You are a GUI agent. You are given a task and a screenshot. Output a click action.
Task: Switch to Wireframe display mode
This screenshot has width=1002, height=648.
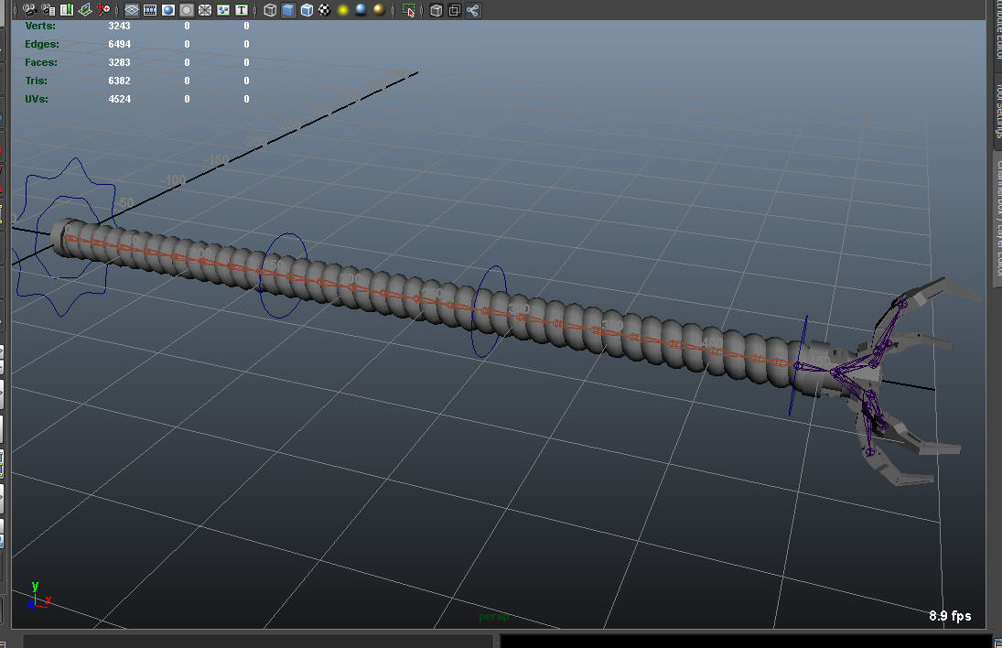pyautogui.click(x=270, y=10)
